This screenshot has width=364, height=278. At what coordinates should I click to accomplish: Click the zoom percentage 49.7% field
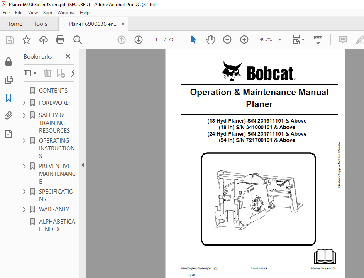pyautogui.click(x=266, y=40)
